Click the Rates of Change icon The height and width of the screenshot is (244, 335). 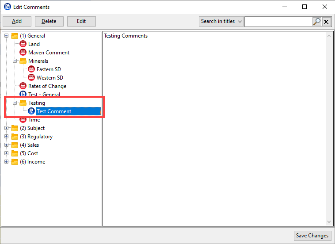click(23, 86)
